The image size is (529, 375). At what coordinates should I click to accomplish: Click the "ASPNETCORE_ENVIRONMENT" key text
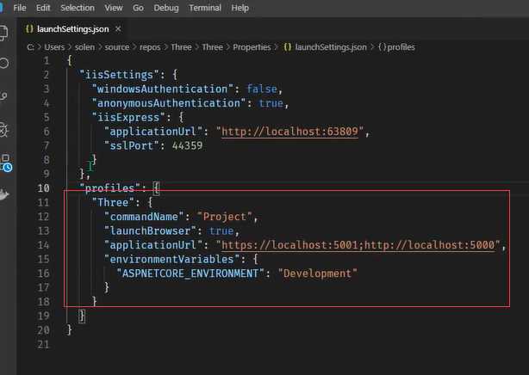[x=190, y=274]
